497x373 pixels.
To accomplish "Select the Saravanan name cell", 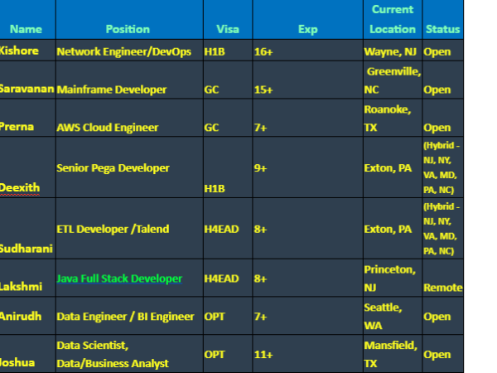I will 27,80.
